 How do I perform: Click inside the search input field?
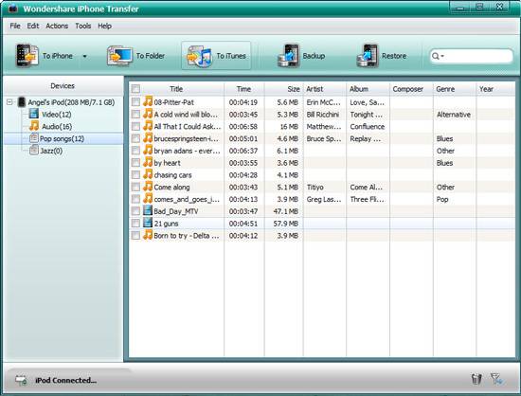[478, 56]
